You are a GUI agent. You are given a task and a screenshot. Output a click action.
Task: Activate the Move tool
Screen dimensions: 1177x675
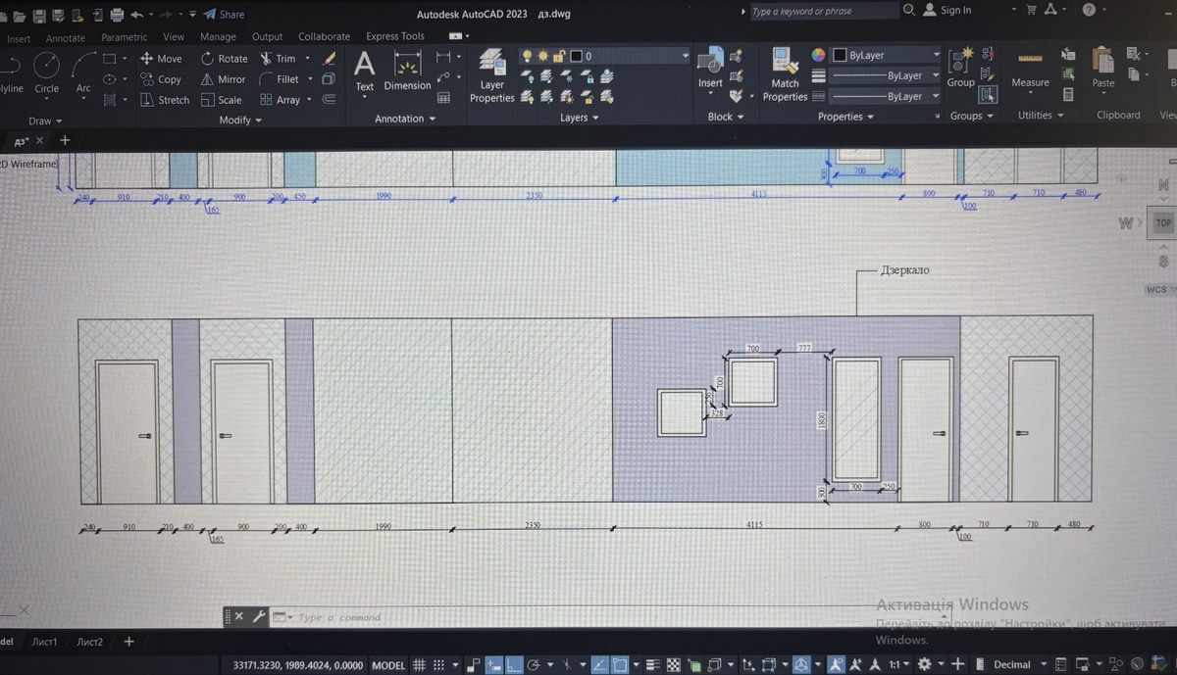coord(161,59)
